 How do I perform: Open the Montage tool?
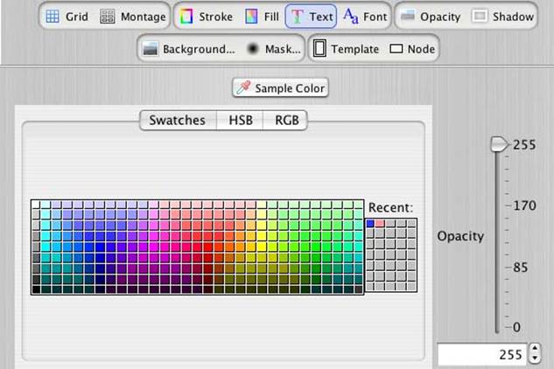[x=132, y=17]
